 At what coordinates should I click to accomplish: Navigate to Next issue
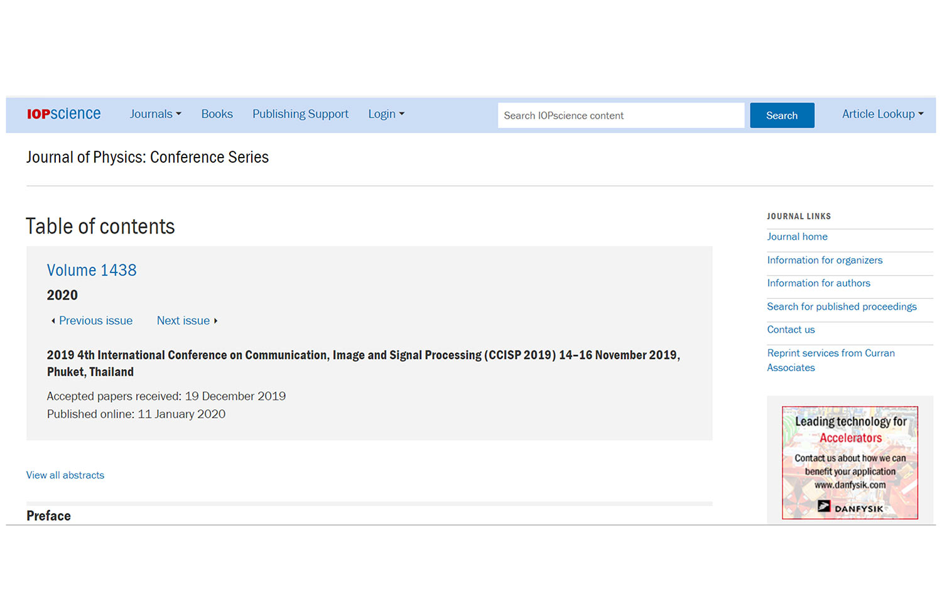(183, 321)
